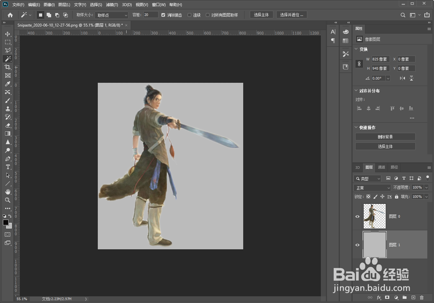The image size is (434, 303).
Task: Open the Edit Toolbar three-dots menu
Action: (x=8, y=208)
